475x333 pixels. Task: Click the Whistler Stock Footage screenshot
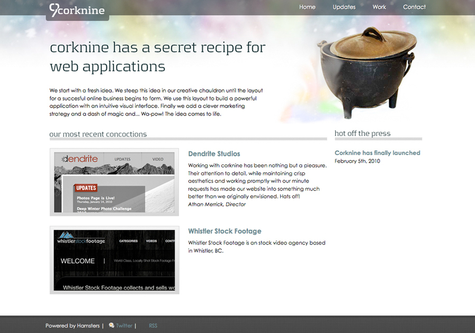point(114,260)
